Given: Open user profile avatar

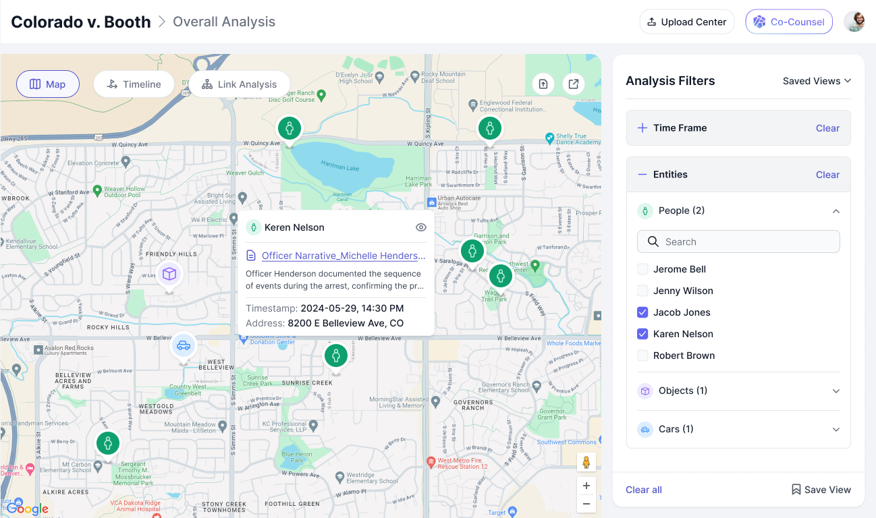Looking at the screenshot, I should coord(854,22).
